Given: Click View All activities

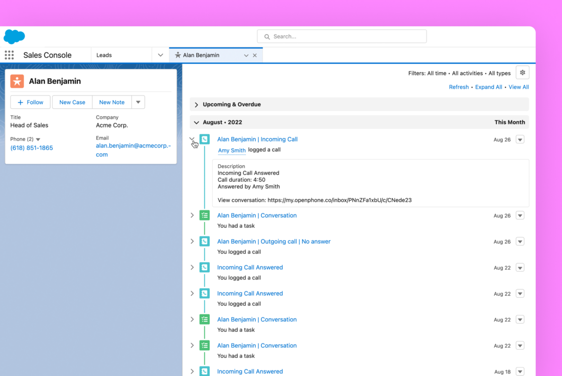Looking at the screenshot, I should 519,87.
